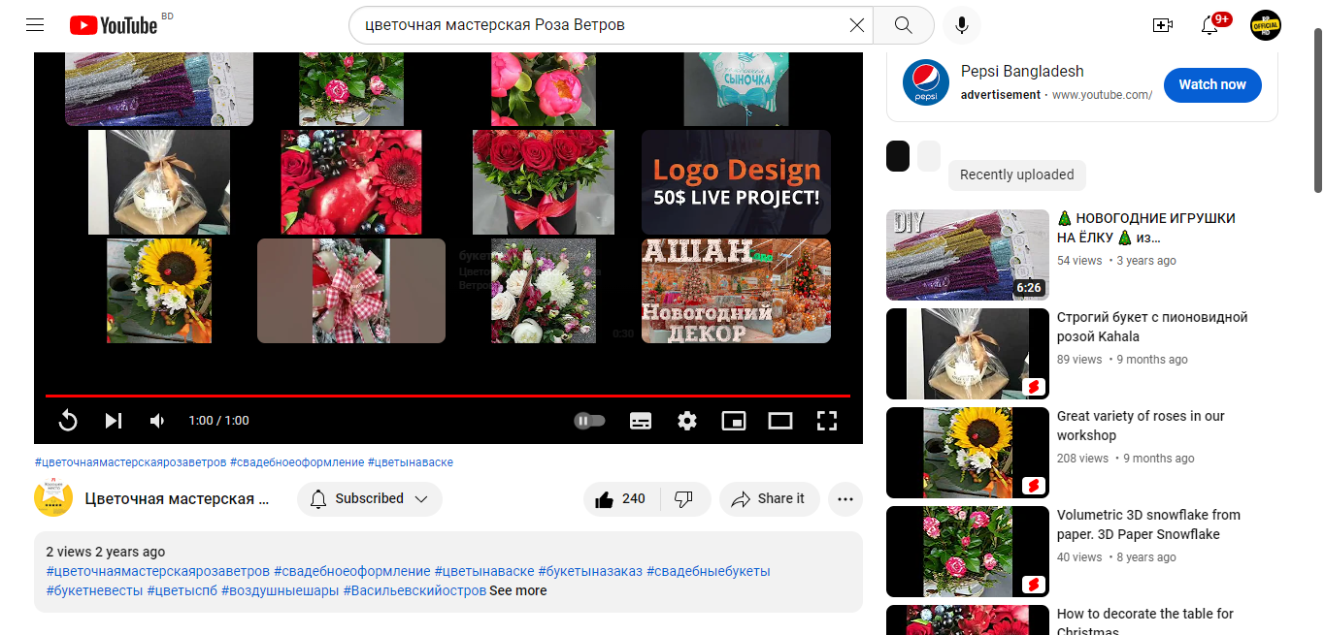Open sunflower Shorts thumbnail in sidebar
This screenshot has height=635, width=1325.
click(968, 453)
